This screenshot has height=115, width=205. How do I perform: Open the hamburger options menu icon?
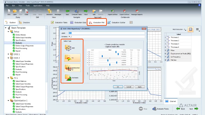coord(197,29)
